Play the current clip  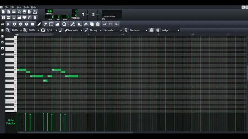coord(8,24)
